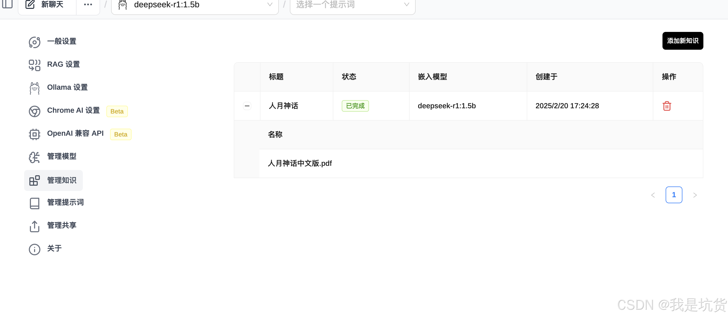Image resolution: width=728 pixels, height=317 pixels.
Task: Click the 管理模型 brain icon
Action: click(x=35, y=157)
